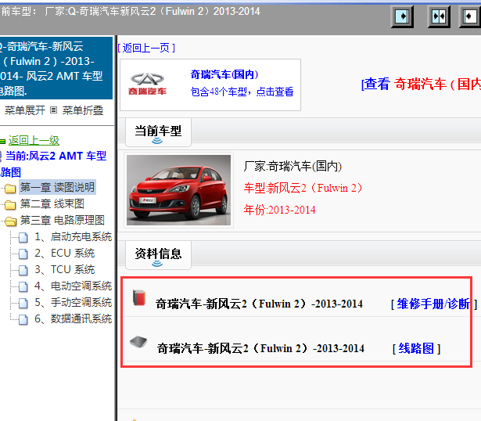
Task: Click red book icon of repair manual row
Action: pos(139,298)
